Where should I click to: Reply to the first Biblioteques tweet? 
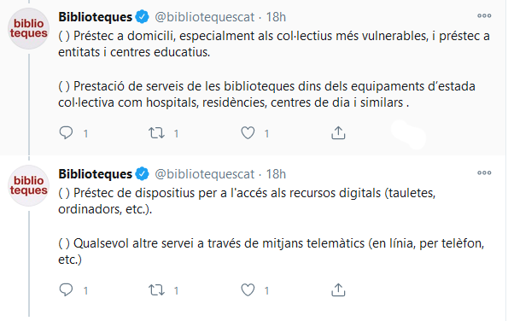[66, 133]
